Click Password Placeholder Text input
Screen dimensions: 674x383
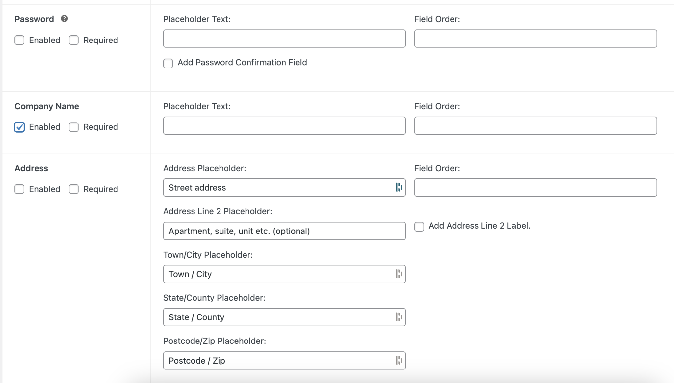pyautogui.click(x=284, y=39)
